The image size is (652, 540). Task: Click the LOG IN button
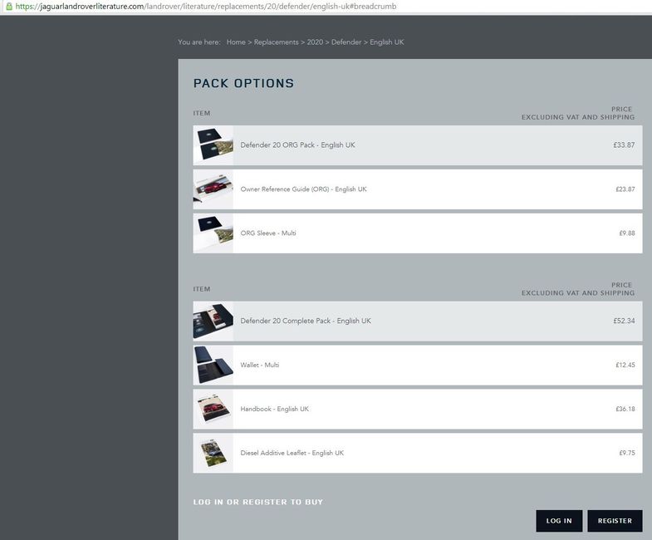[x=559, y=521]
